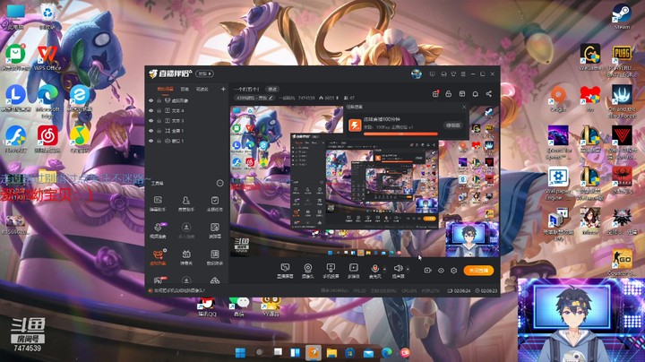Click 待领取 button in the task reminder
The height and width of the screenshot is (362, 645).
[453, 125]
